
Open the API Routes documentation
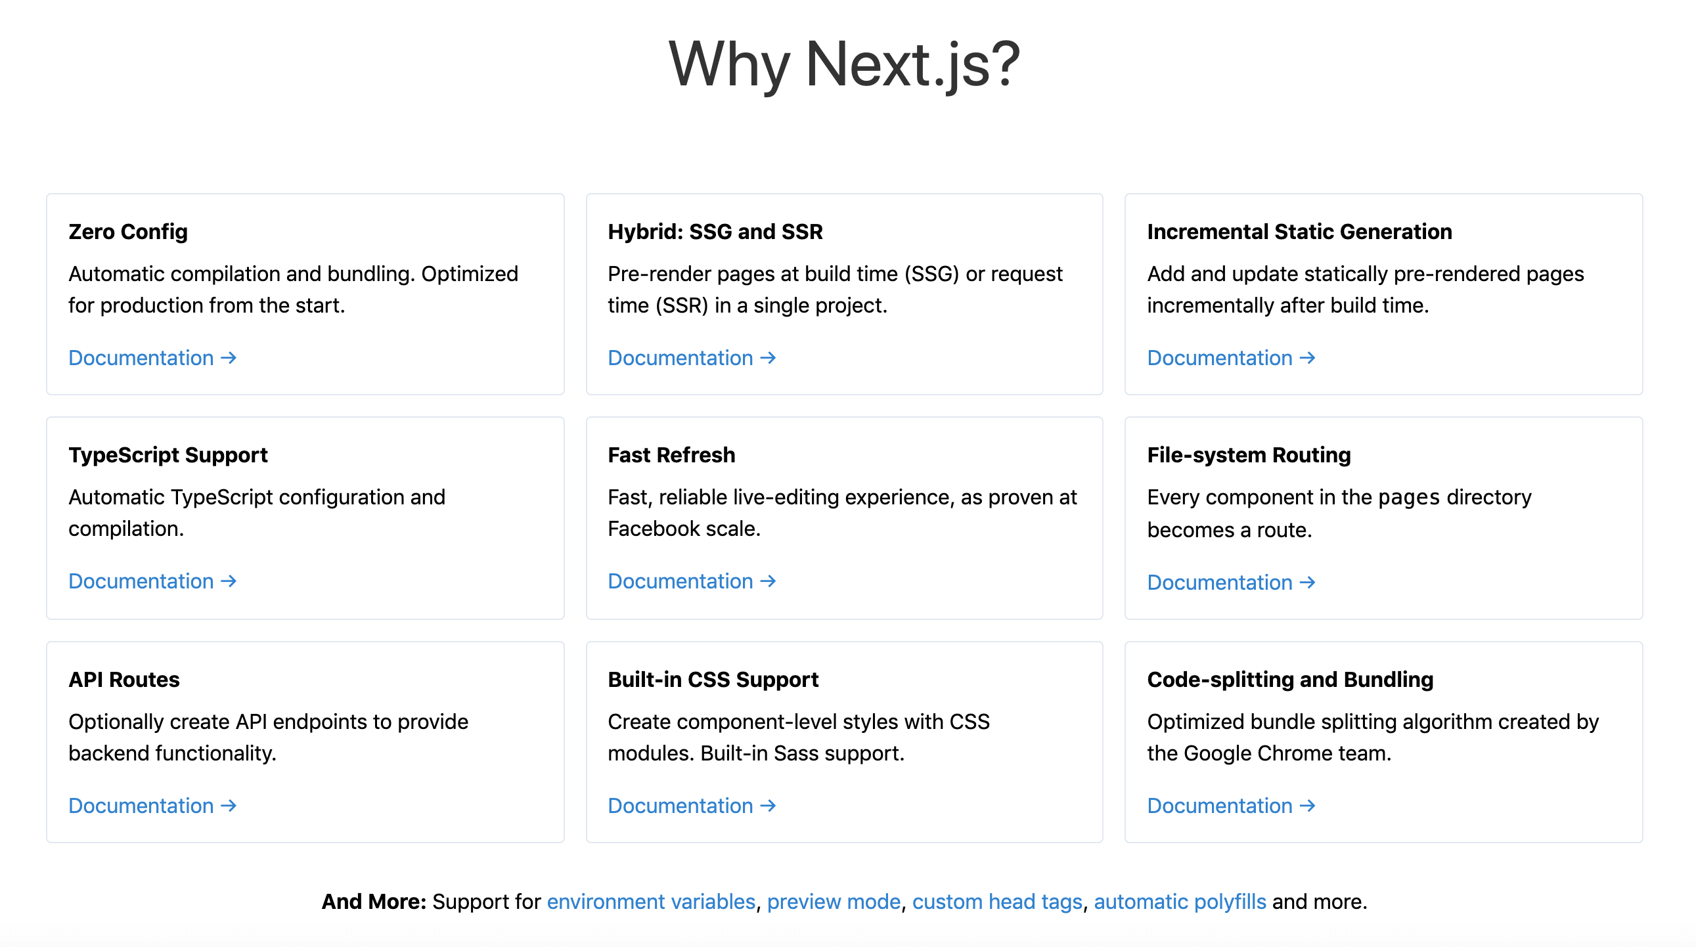141,806
